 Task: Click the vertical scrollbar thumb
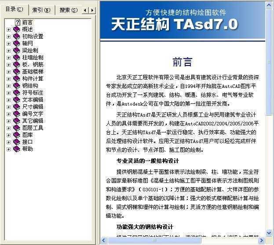(269, 62)
